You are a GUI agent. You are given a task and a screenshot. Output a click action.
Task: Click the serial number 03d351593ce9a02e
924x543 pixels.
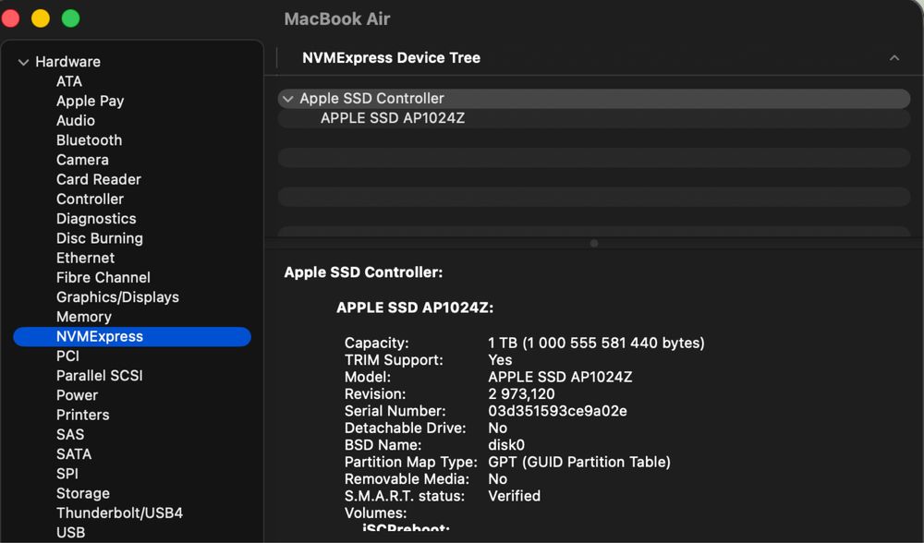(557, 411)
